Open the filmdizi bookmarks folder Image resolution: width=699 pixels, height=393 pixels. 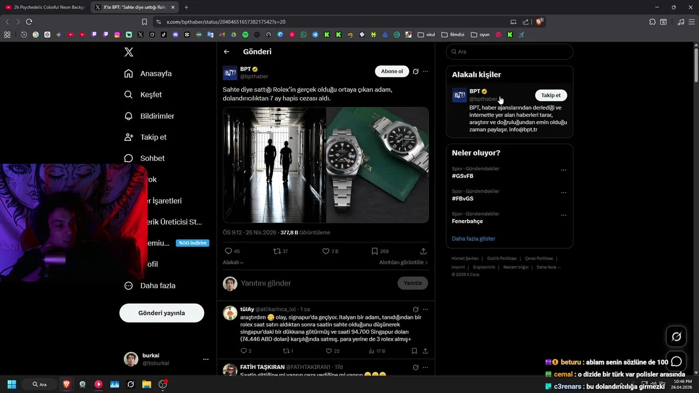(453, 34)
